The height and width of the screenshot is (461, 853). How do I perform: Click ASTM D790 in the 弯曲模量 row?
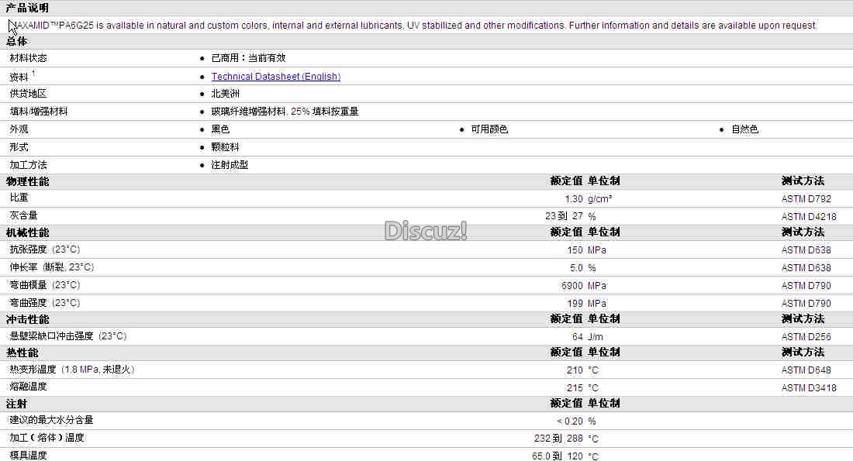pyautogui.click(x=806, y=286)
